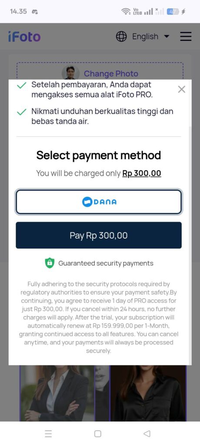Viewport: 200px width, 446px height.
Task: Click the underlined Rp 300,00 price text
Action: 142,173
